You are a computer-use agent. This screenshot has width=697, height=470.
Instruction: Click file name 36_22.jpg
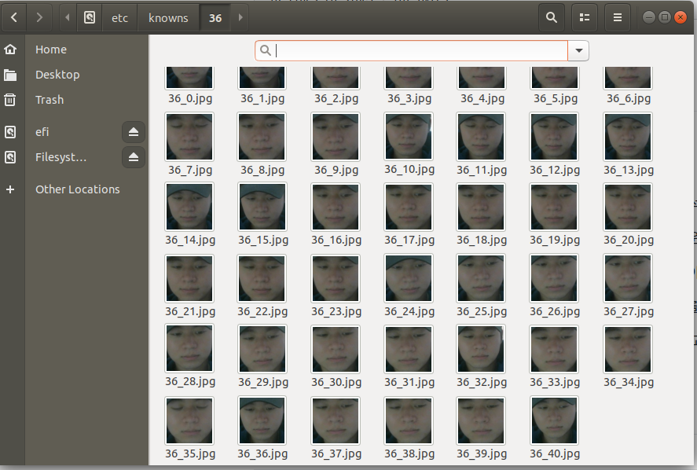pos(262,311)
